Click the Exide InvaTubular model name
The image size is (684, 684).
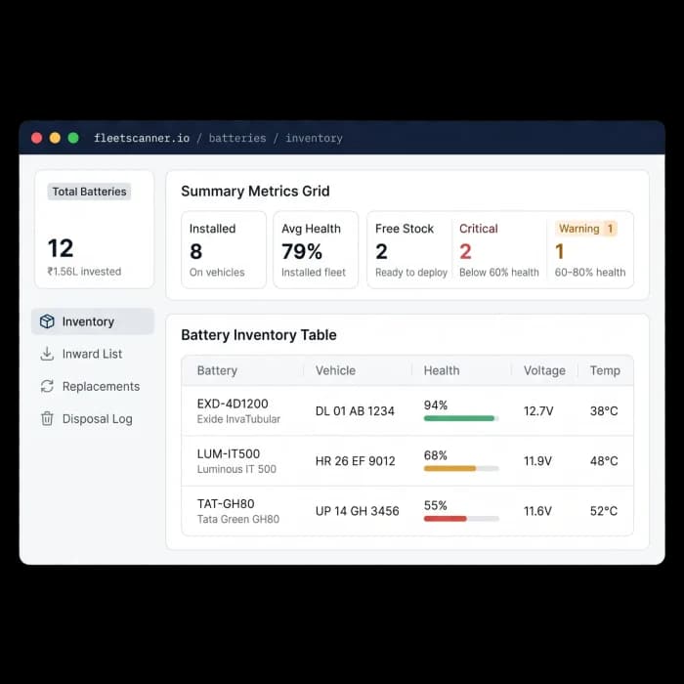238,419
